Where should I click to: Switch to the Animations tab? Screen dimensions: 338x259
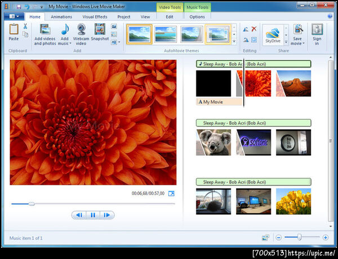61,16
